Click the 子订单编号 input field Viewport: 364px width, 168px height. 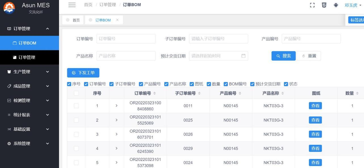pyautogui.click(x=218, y=39)
